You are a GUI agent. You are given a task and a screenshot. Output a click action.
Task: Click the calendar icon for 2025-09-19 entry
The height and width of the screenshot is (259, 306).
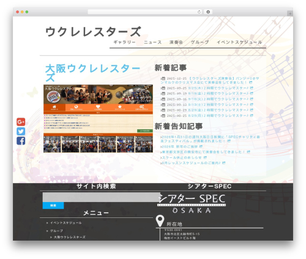pos(163,94)
